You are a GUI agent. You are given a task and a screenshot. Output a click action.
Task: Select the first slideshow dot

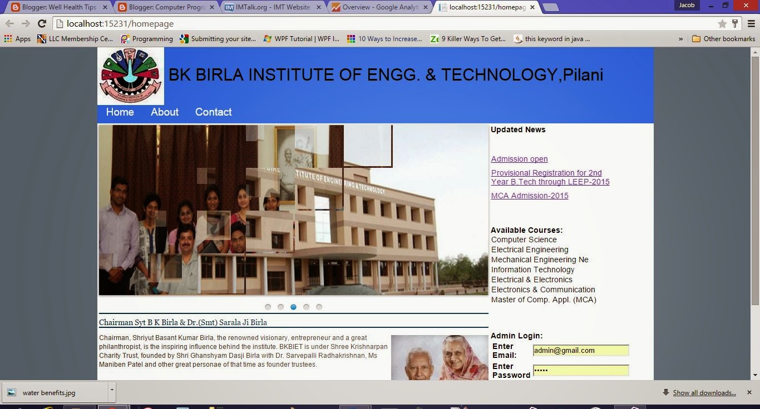268,307
